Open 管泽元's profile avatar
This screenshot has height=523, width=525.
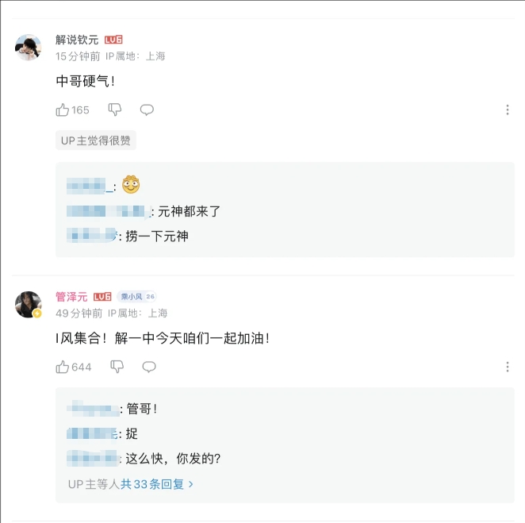29,305
